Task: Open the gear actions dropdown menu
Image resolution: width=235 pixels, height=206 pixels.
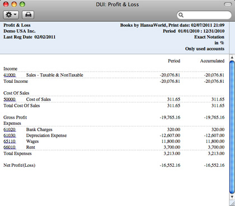Action: [x=11, y=15]
